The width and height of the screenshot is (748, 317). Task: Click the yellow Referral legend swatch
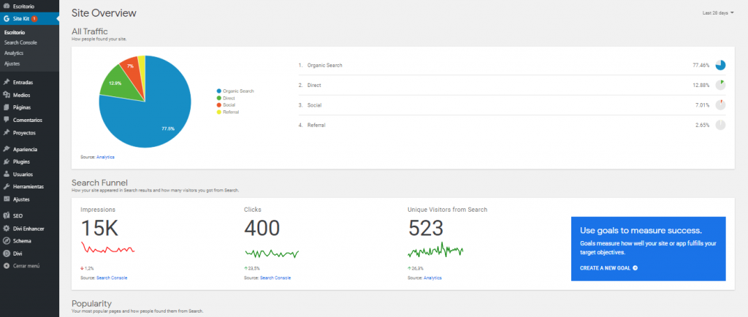click(219, 112)
